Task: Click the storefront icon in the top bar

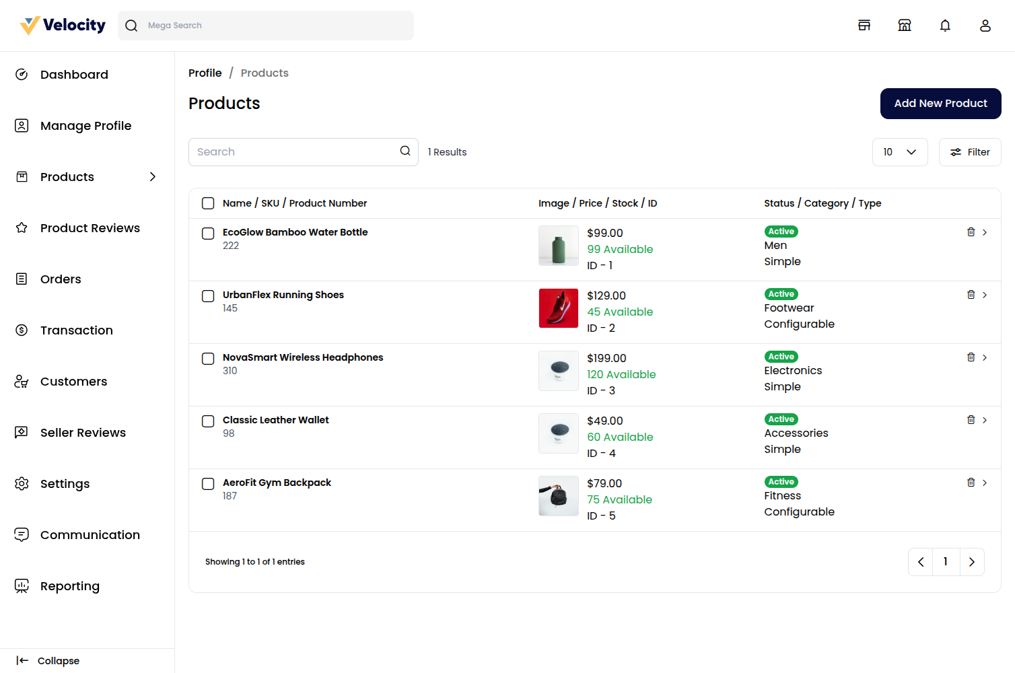Action: (x=864, y=25)
